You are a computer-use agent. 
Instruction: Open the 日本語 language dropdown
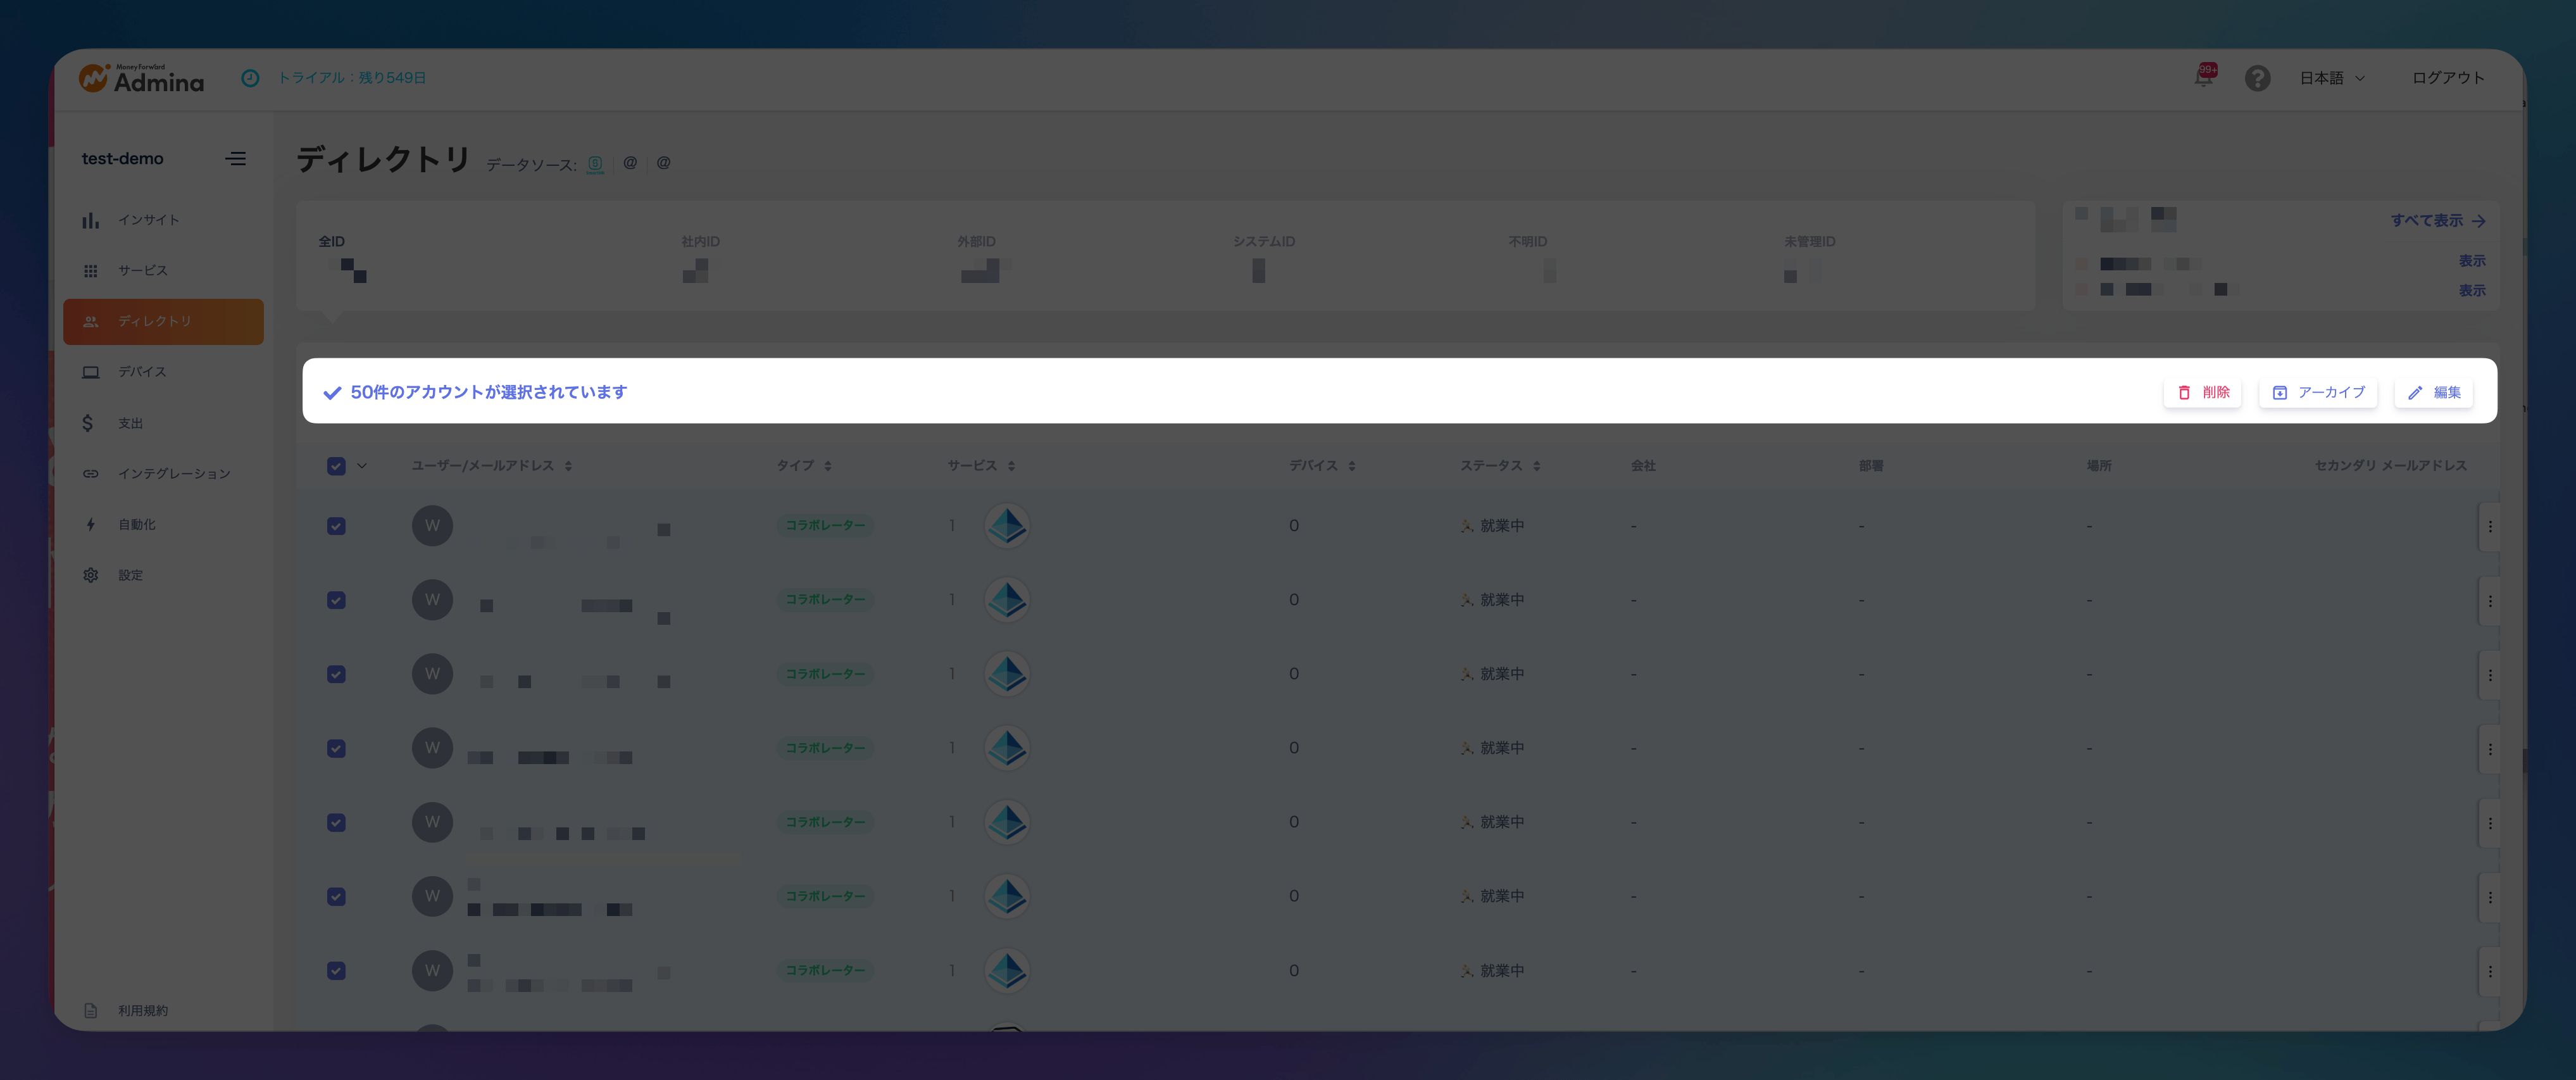click(x=2331, y=78)
